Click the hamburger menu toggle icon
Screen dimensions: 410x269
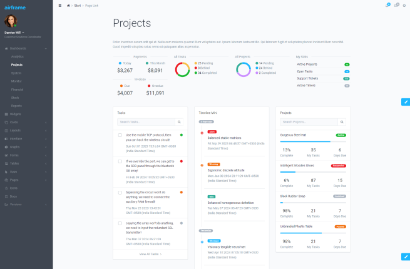point(59,5)
